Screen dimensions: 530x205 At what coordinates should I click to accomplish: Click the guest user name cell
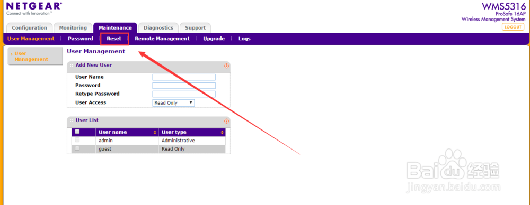[x=127, y=148]
